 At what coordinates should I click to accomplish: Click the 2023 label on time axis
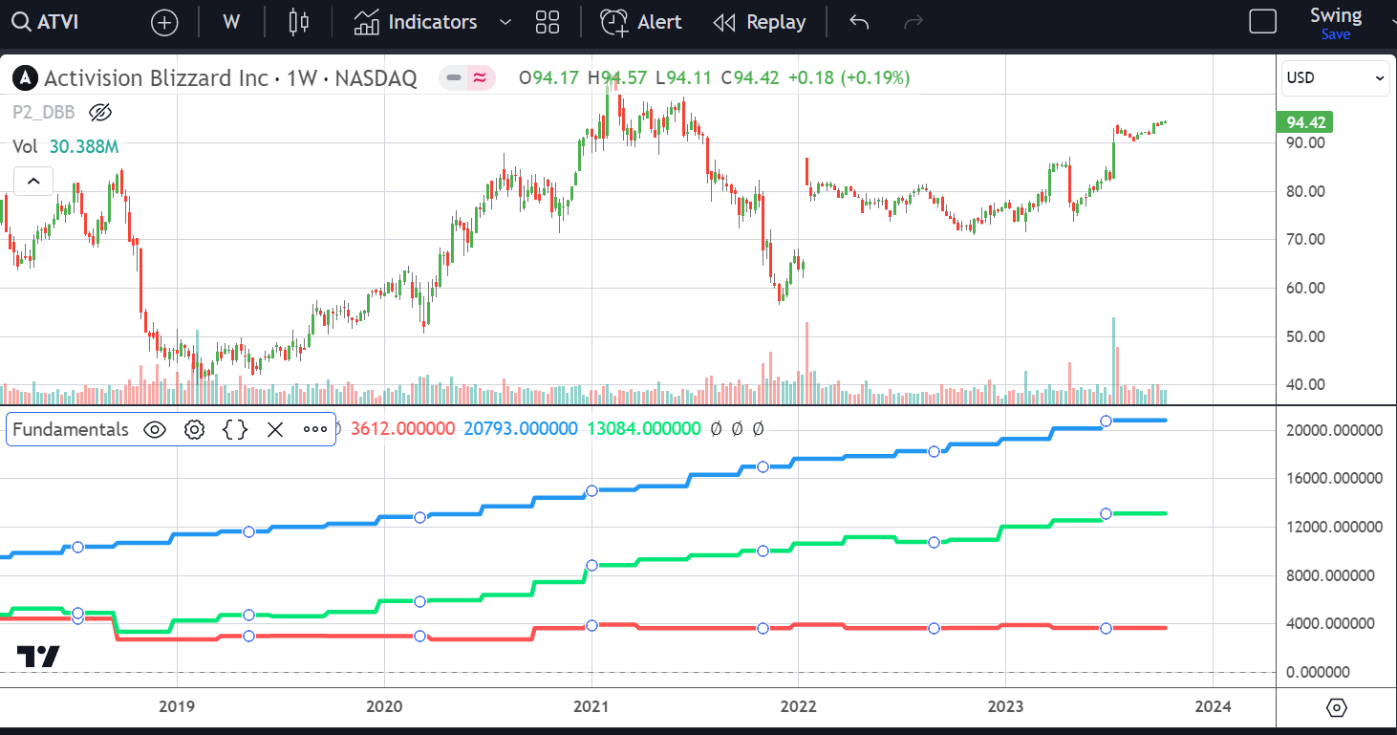click(x=1005, y=707)
